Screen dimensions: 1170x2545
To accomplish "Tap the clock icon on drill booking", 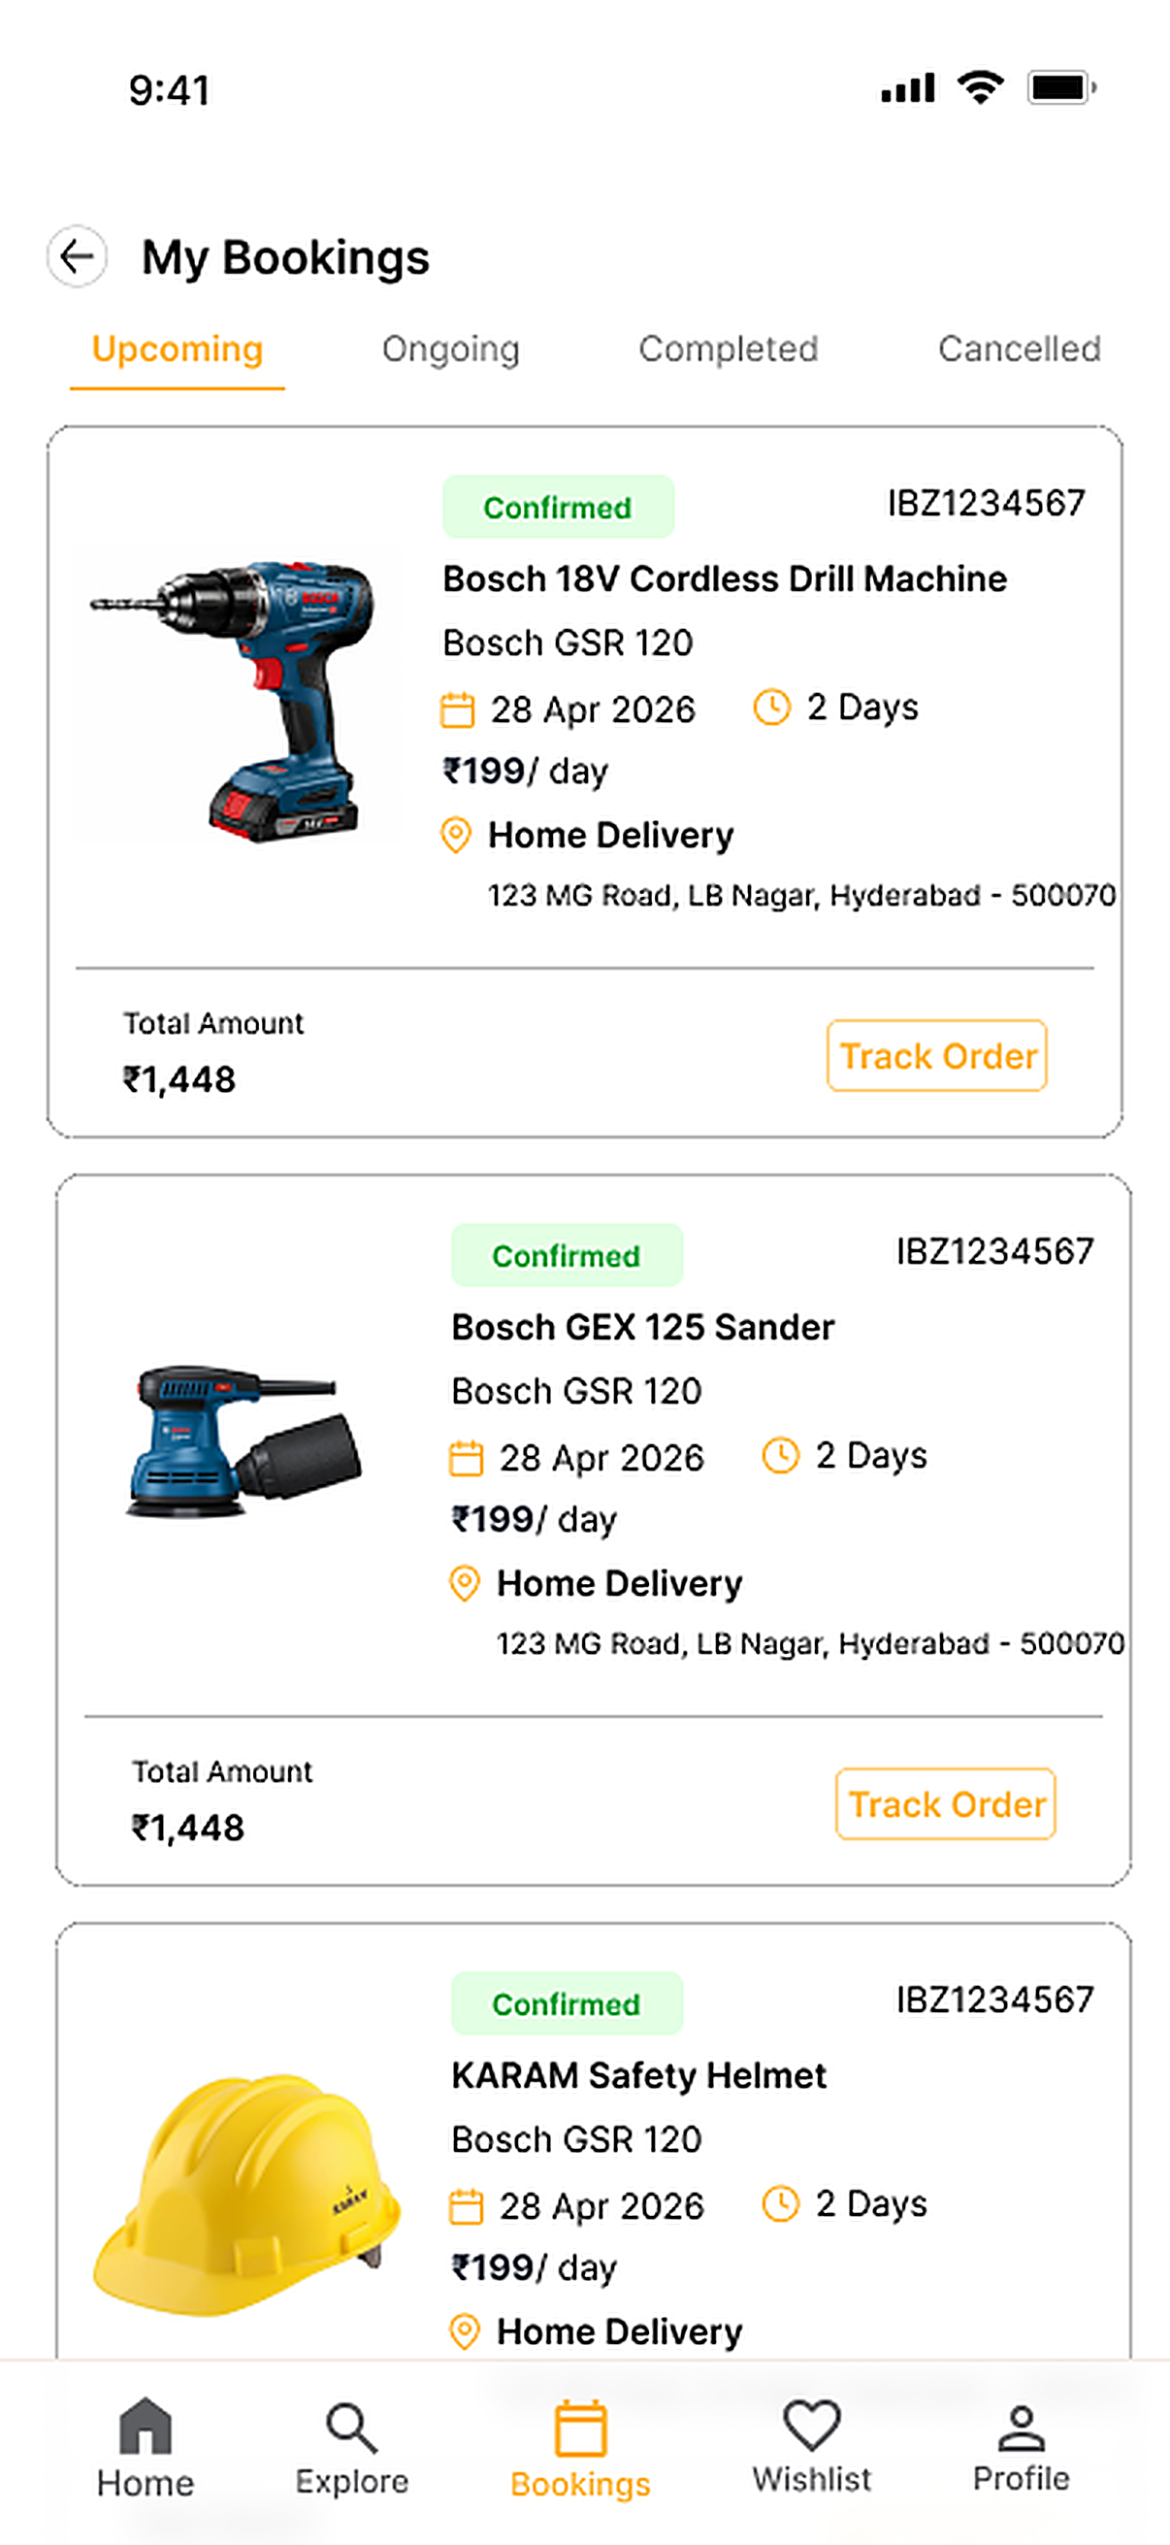I will [x=771, y=708].
